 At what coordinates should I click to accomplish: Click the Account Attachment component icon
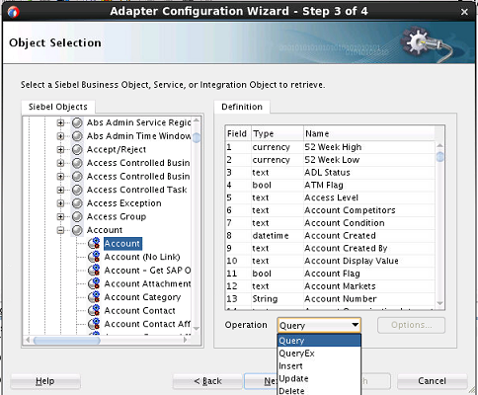pos(94,283)
